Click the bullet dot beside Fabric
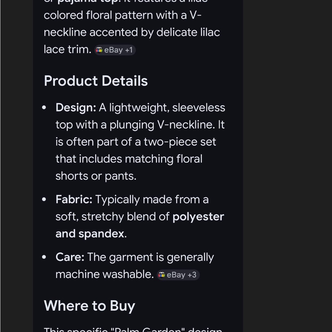 point(44,200)
